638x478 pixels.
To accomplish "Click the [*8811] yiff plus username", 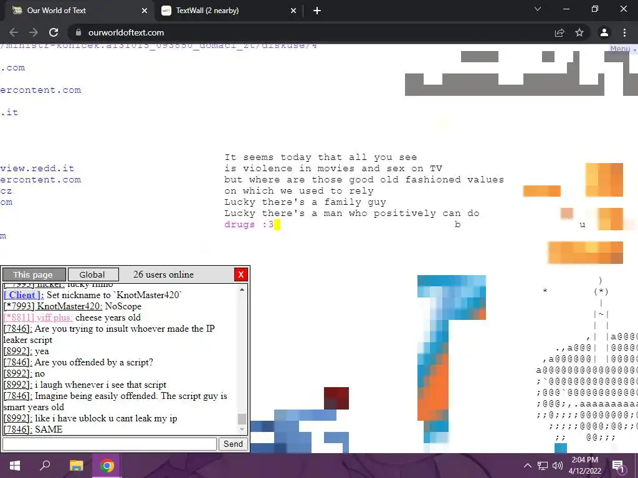I will tap(38, 317).
